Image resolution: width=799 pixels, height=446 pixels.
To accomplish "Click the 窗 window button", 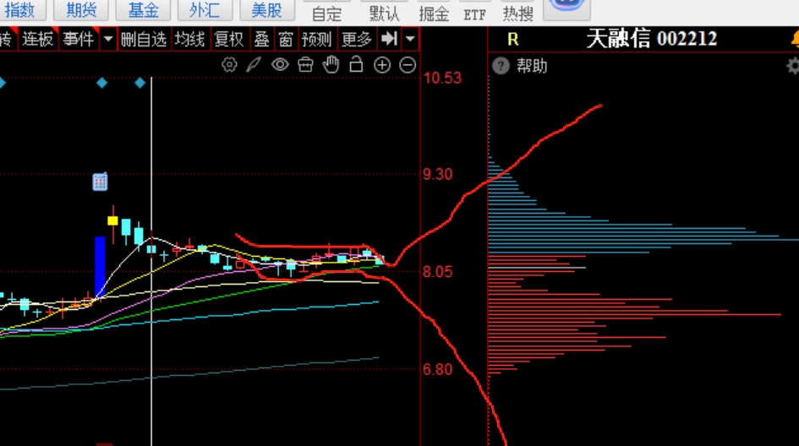I will pos(286,39).
